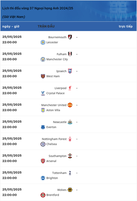This screenshot has width=137, height=201.
Task: Click the Wolves club crest
Action: tap(70, 190)
